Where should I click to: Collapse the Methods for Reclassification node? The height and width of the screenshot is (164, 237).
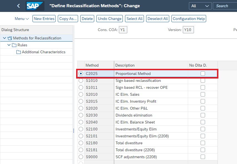pyautogui.click(x=4, y=38)
